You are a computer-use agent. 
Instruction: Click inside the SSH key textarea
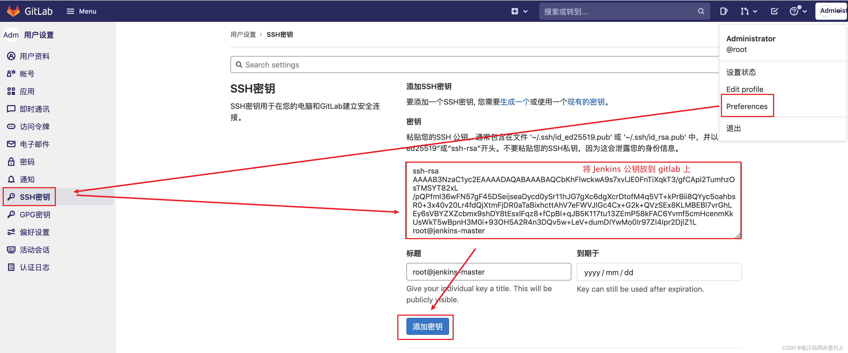click(x=574, y=200)
